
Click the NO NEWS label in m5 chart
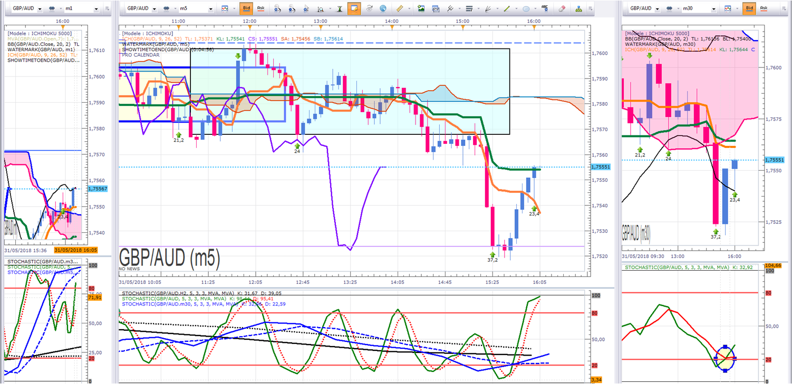129,269
